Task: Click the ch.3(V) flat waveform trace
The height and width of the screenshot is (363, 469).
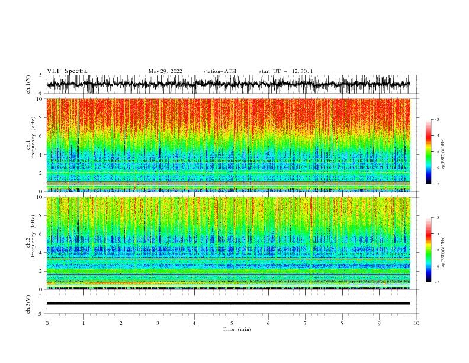Action: tap(228, 304)
